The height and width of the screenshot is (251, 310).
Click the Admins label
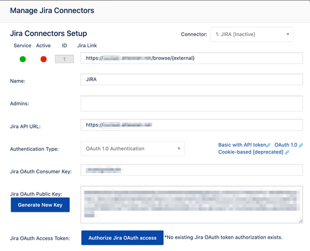pos(19,104)
